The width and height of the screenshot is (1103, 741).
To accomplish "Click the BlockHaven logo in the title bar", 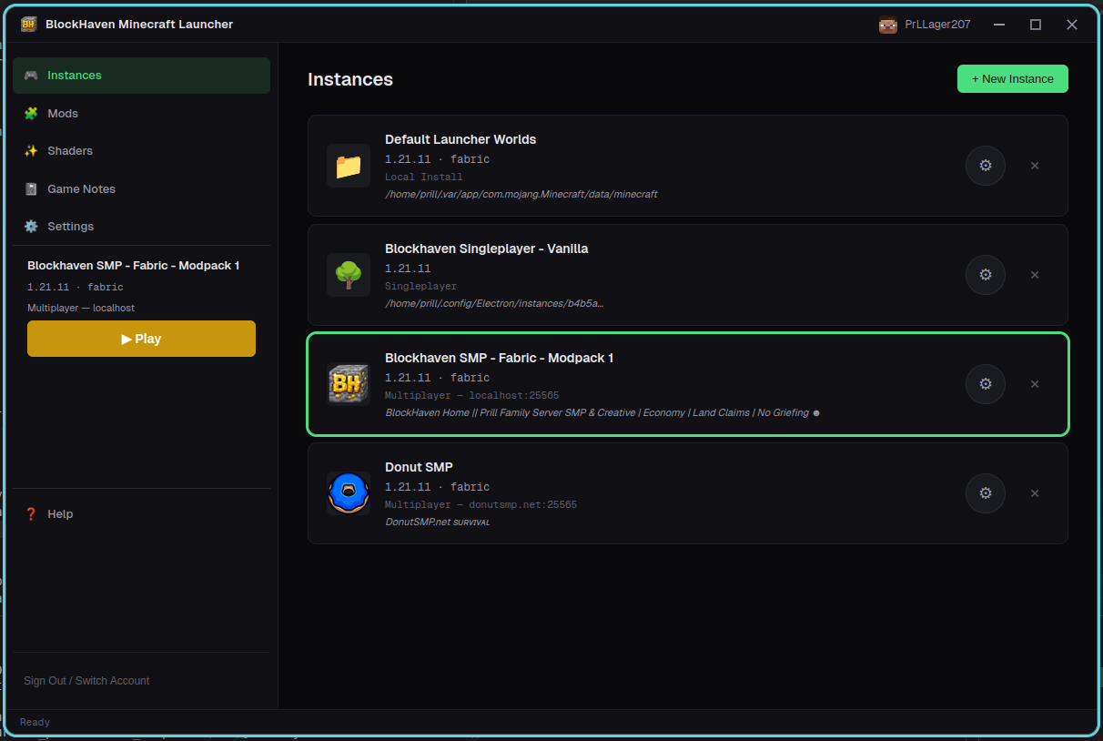I will 28,25.
